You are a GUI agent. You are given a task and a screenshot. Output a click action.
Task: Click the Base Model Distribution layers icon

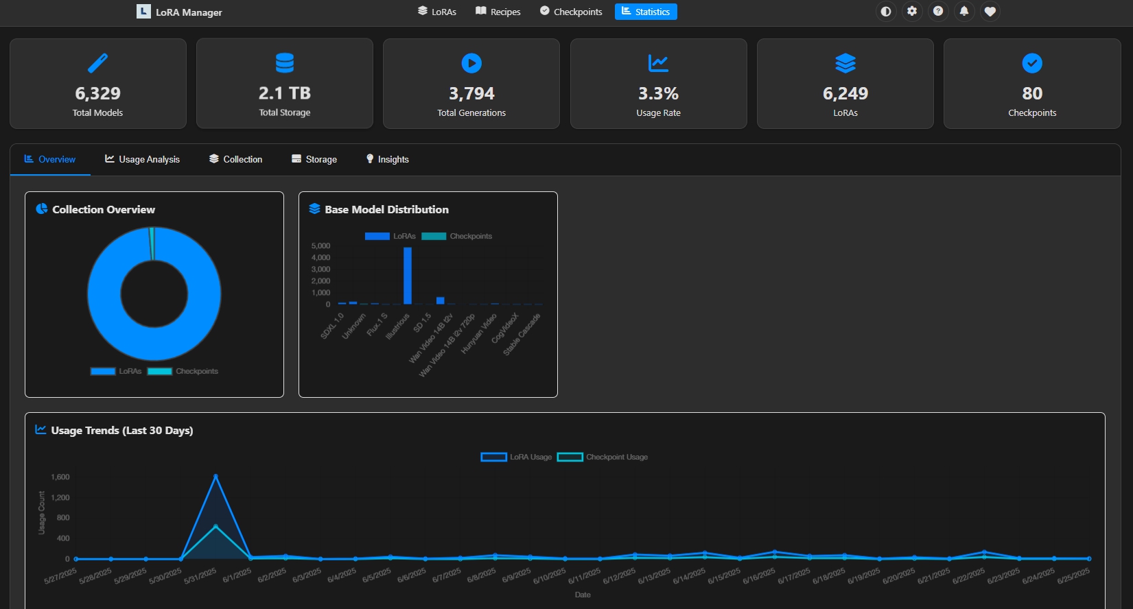(x=314, y=209)
